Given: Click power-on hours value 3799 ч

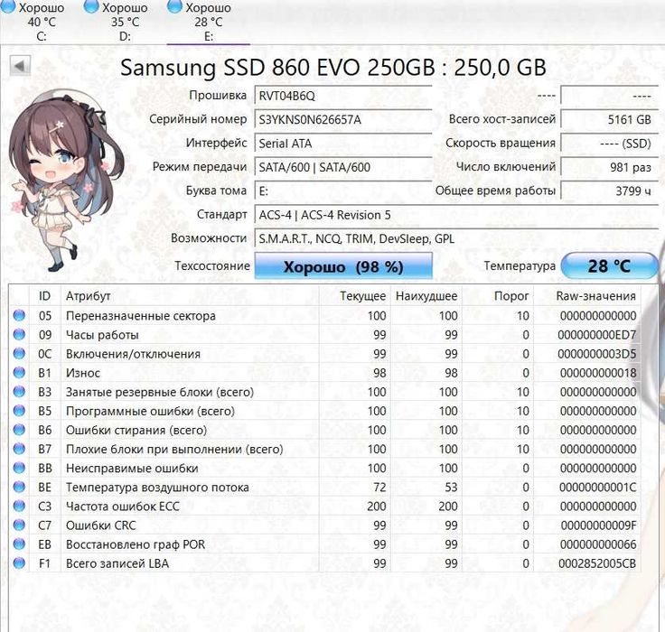Looking at the screenshot, I should [x=610, y=191].
